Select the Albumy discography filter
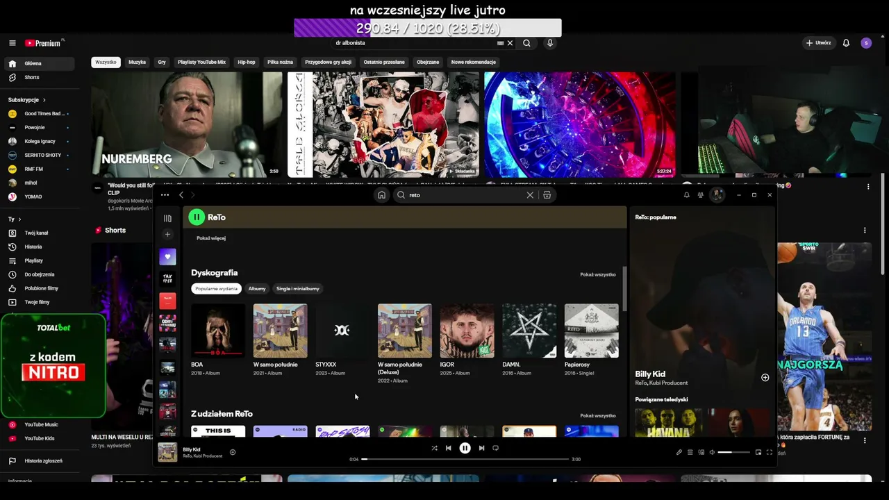 (x=257, y=288)
